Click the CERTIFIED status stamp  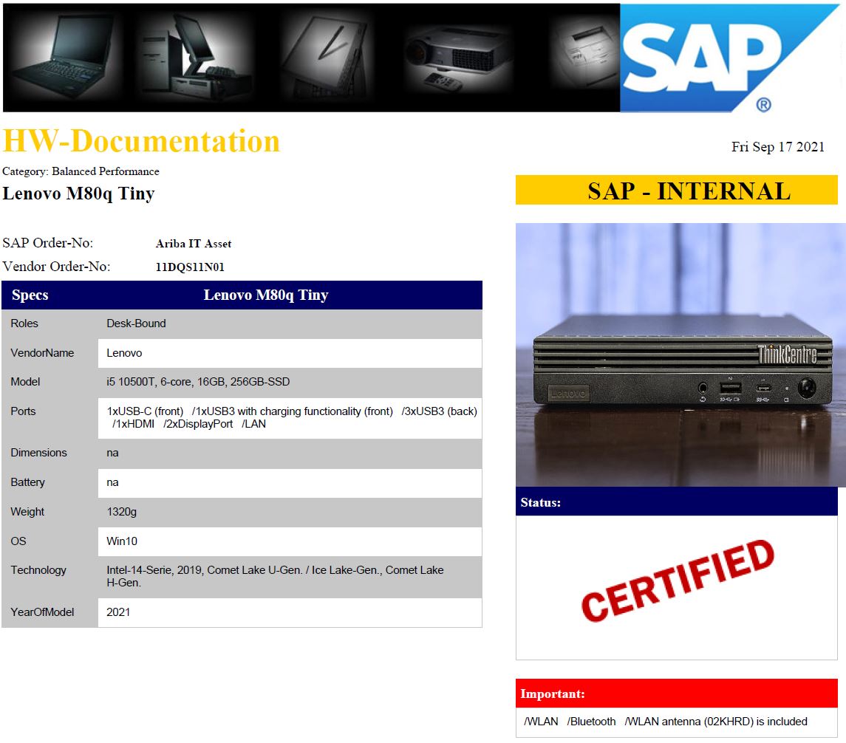click(x=678, y=581)
